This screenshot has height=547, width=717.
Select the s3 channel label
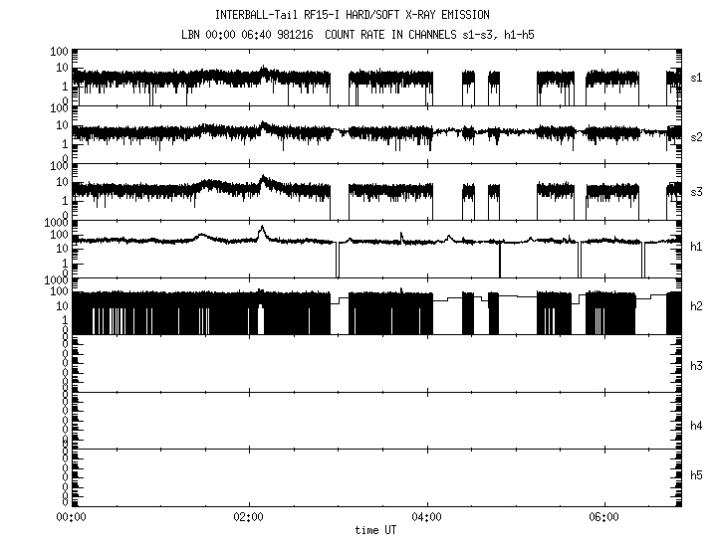tap(698, 192)
